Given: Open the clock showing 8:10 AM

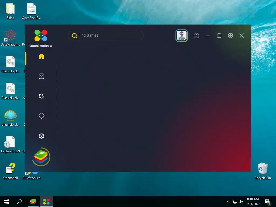Looking at the screenshot, I should tap(253, 202).
